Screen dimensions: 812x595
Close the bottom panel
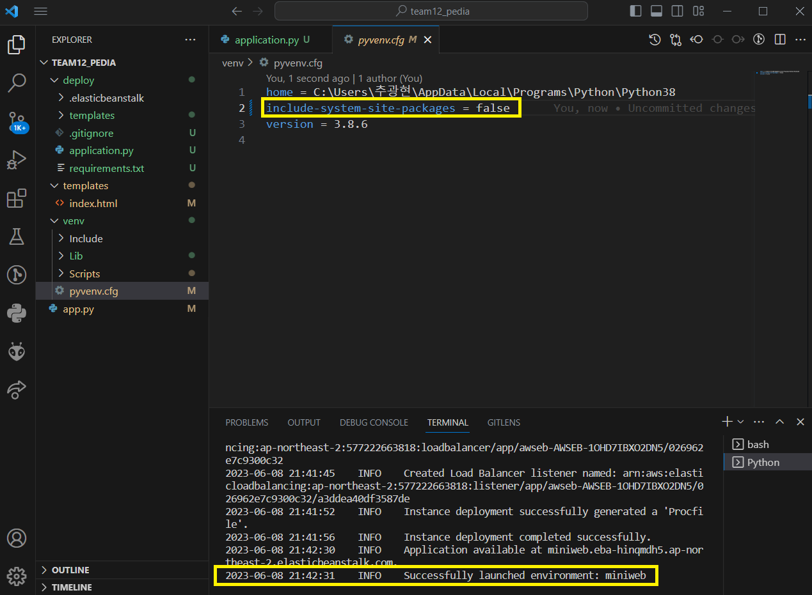[x=800, y=422]
